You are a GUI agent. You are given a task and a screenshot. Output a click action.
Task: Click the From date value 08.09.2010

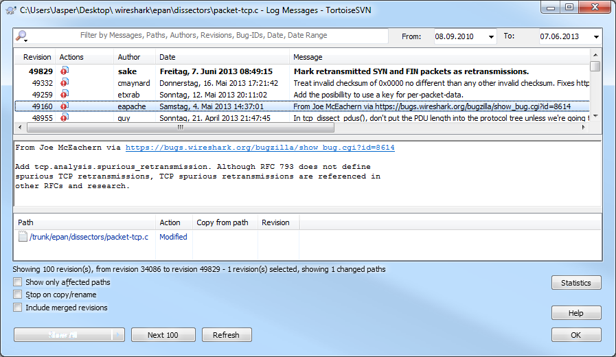pos(454,36)
